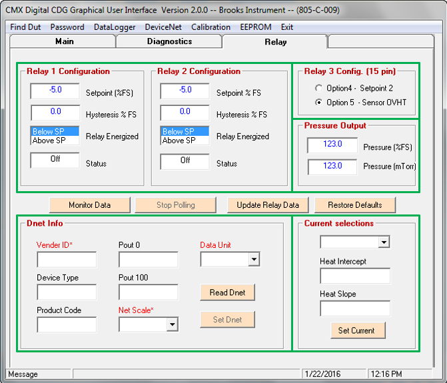
Task: Click the Pressure (mTorr) output field
Action: [332, 167]
